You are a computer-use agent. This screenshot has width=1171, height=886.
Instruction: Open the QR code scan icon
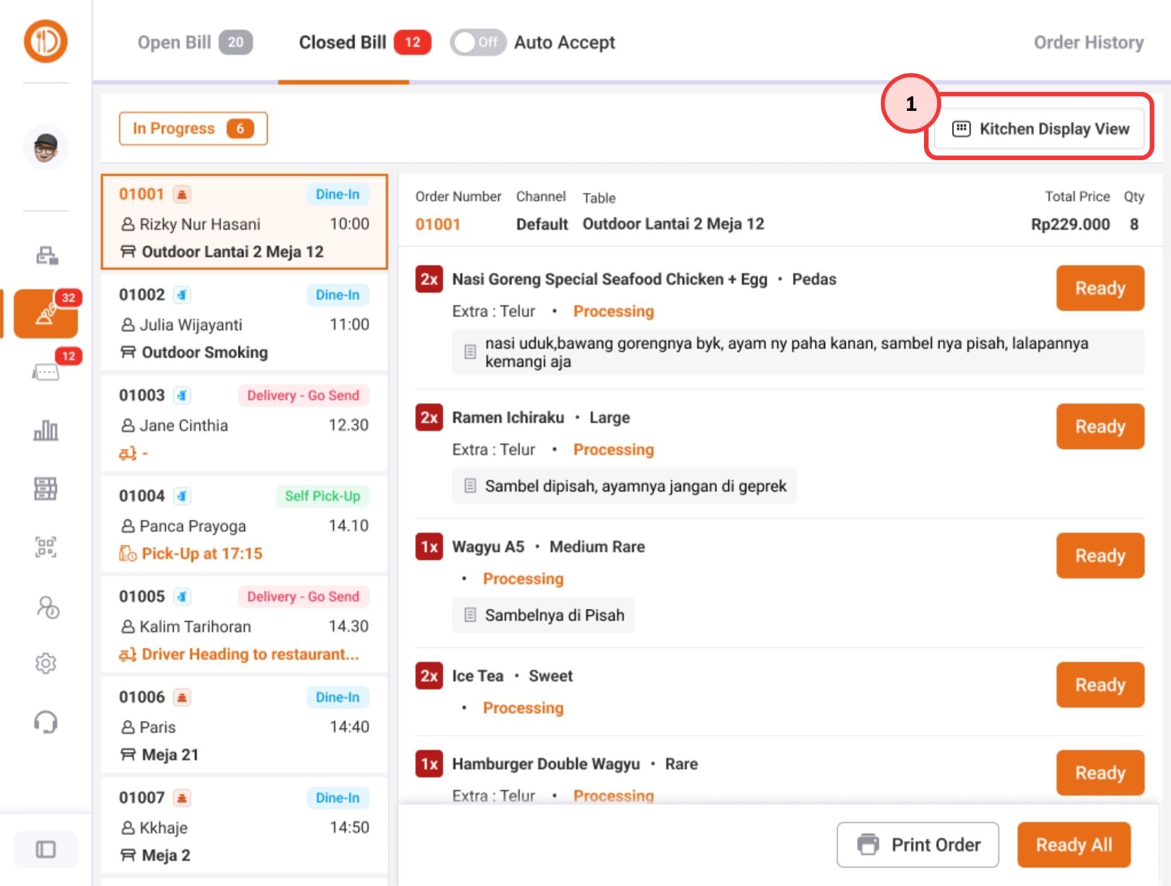pos(46,547)
